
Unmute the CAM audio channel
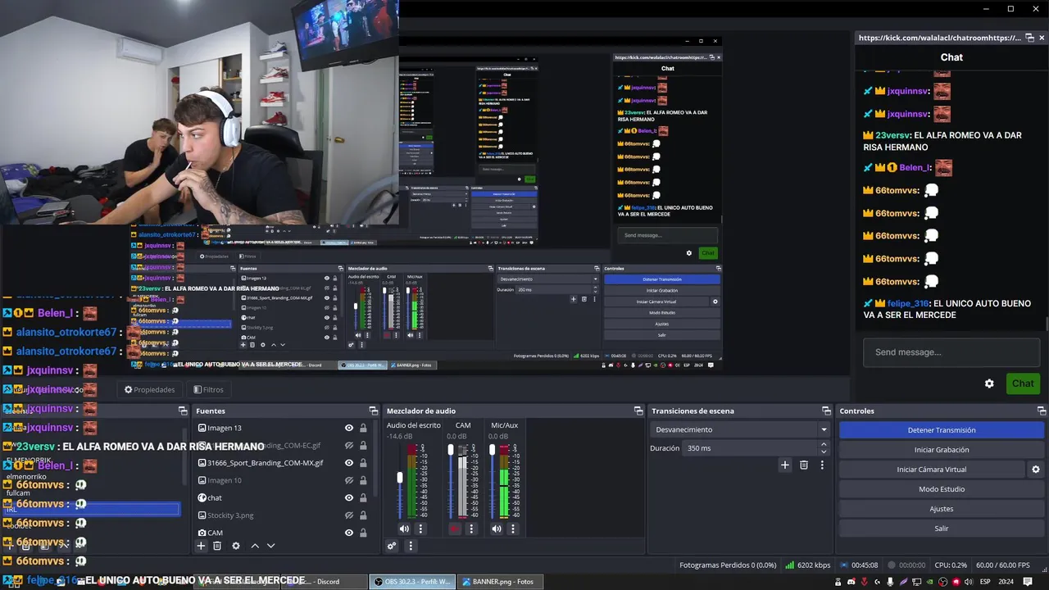(x=455, y=529)
